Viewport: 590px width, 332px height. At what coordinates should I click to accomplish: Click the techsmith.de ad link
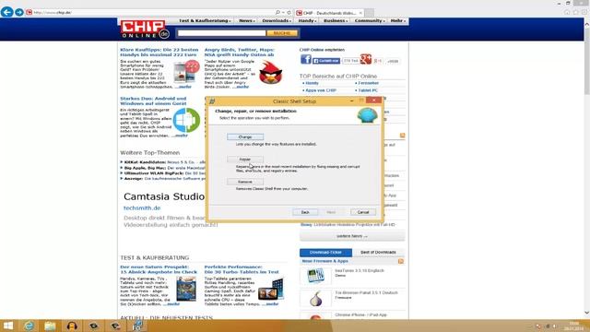[142, 208]
